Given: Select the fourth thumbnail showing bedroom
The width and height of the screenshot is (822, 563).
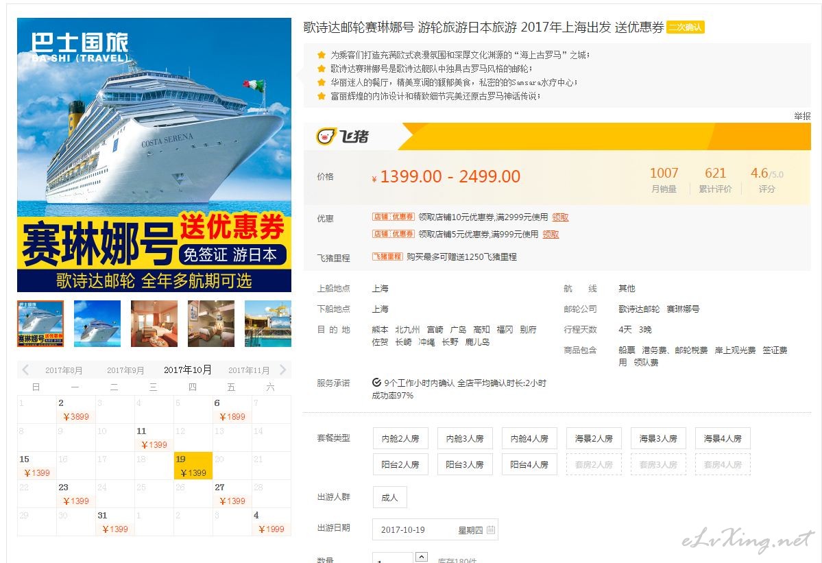Looking at the screenshot, I should pos(211,324).
